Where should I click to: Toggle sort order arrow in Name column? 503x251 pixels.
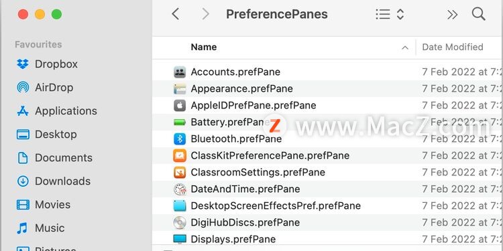tap(405, 48)
